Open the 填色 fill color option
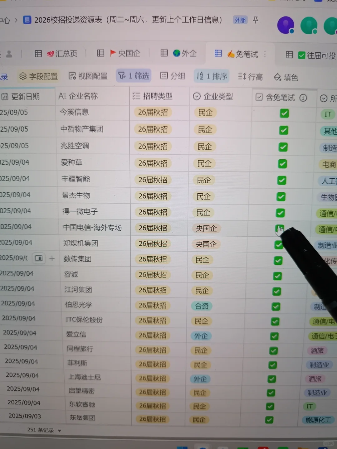337x449 pixels. (x=286, y=77)
